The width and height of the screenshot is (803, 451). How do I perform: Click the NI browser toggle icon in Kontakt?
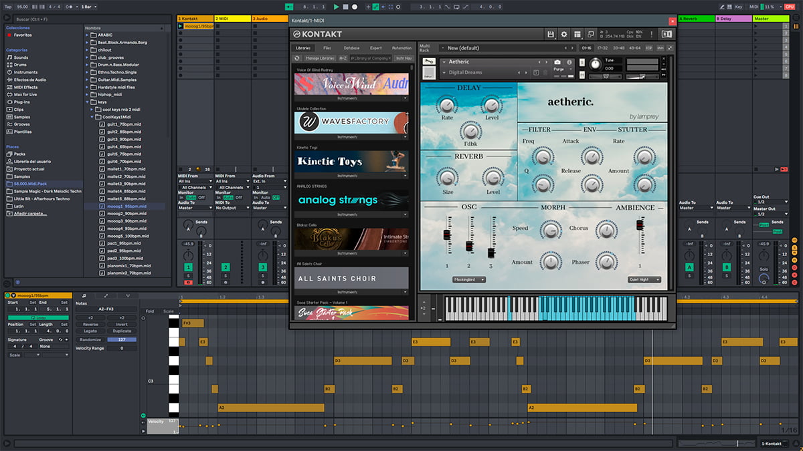666,34
